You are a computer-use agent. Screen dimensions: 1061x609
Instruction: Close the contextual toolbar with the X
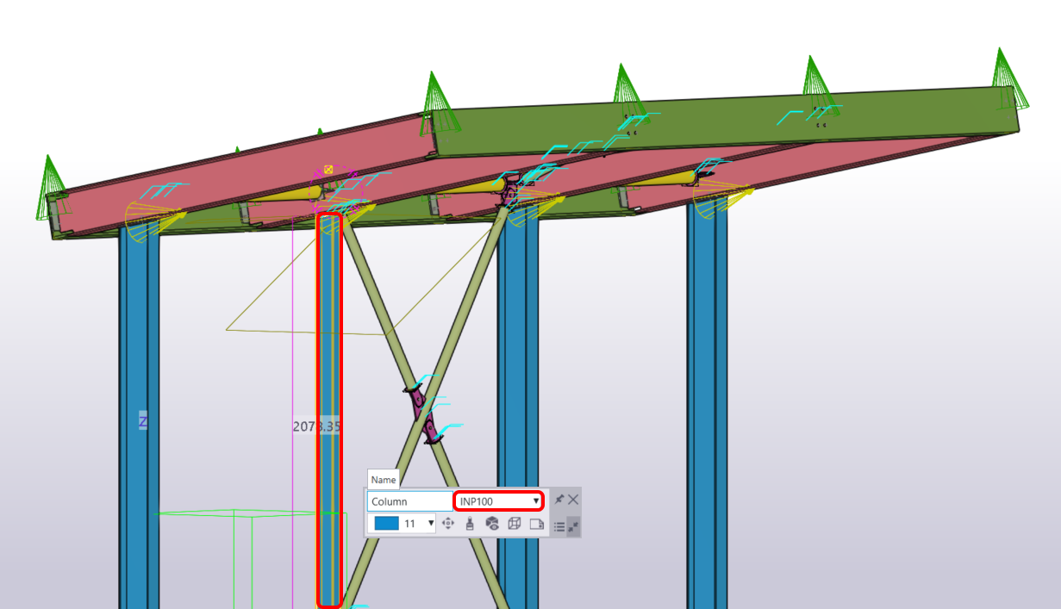573,500
